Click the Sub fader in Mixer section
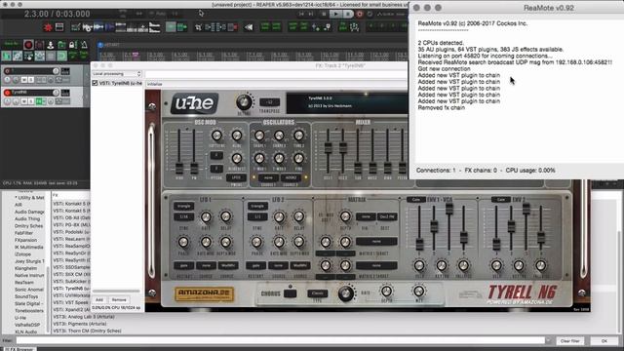 click(358, 168)
